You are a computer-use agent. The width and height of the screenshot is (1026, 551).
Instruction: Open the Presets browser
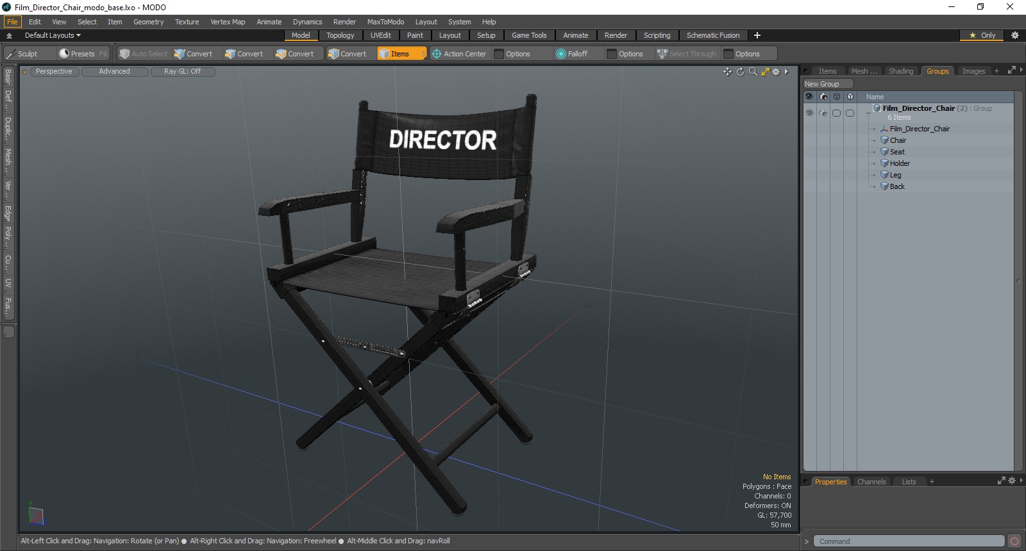(x=83, y=54)
